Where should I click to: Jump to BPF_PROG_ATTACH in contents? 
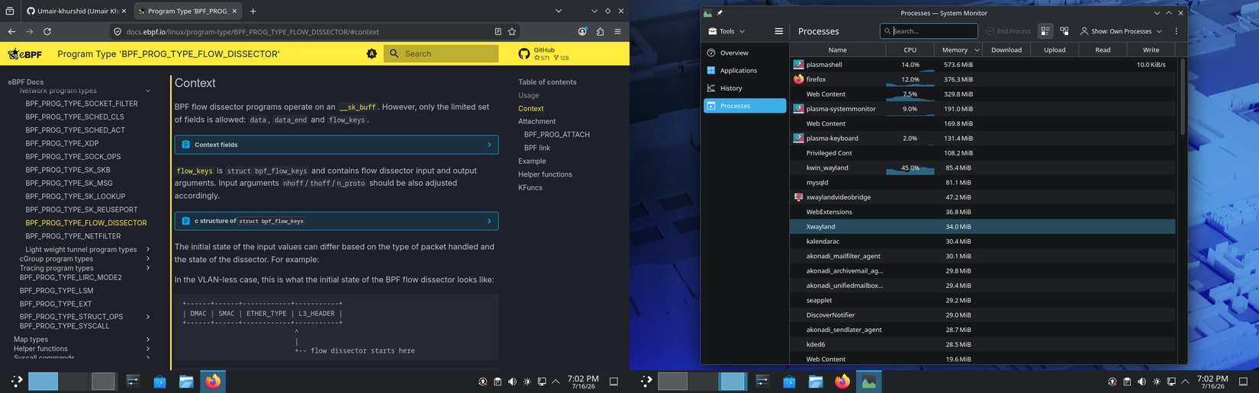[x=557, y=135]
